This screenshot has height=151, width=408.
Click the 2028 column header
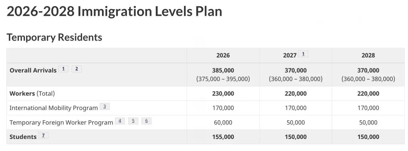(x=368, y=55)
